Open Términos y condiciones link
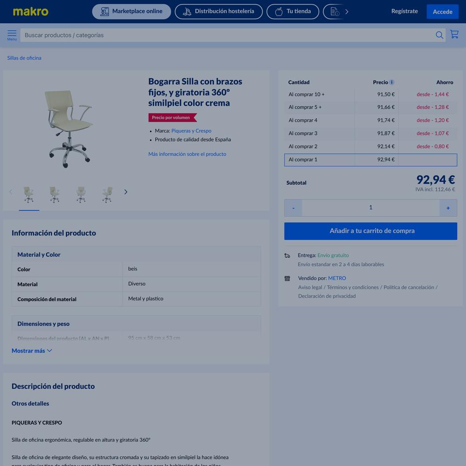This screenshot has width=466, height=466. tap(353, 288)
